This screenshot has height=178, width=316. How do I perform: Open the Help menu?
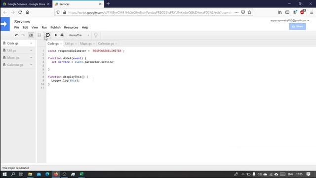point(85,28)
